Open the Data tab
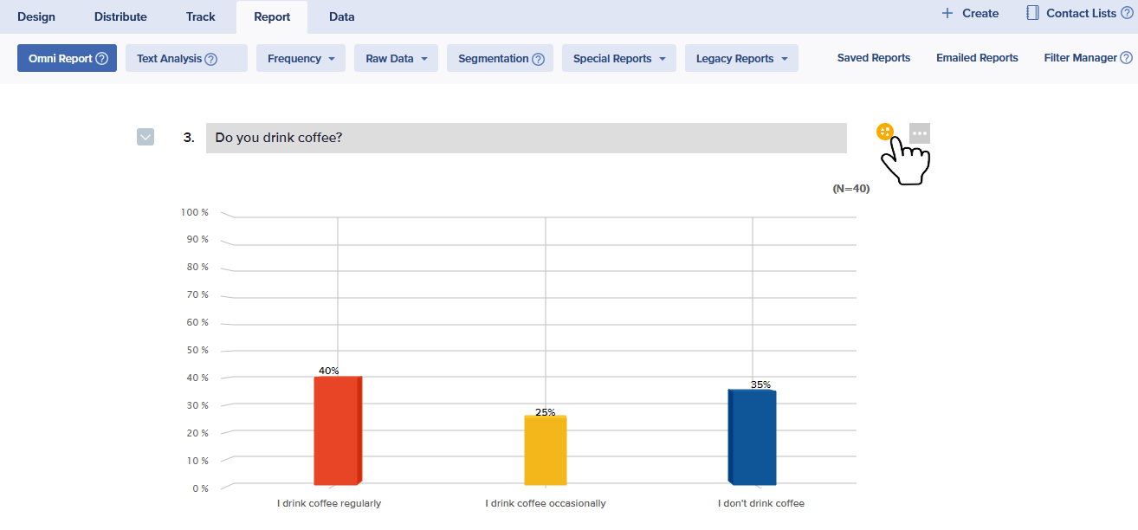 click(x=341, y=16)
